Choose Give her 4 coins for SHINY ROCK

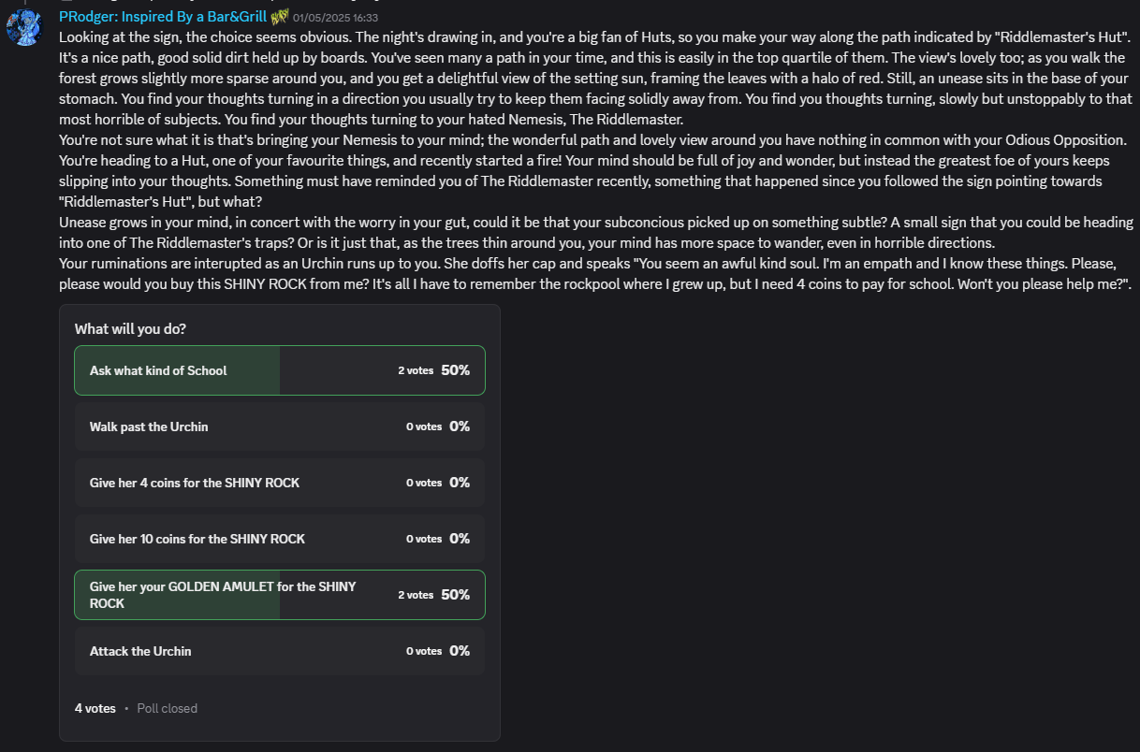280,483
